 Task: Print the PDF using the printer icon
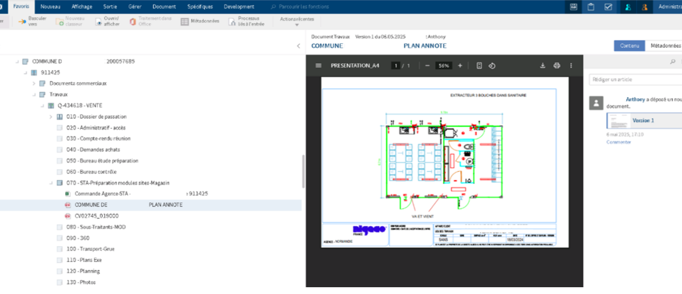[557, 66]
